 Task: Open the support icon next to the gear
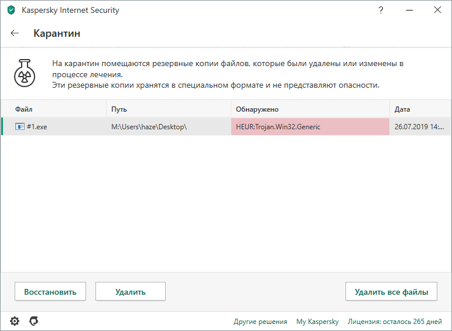(x=34, y=321)
